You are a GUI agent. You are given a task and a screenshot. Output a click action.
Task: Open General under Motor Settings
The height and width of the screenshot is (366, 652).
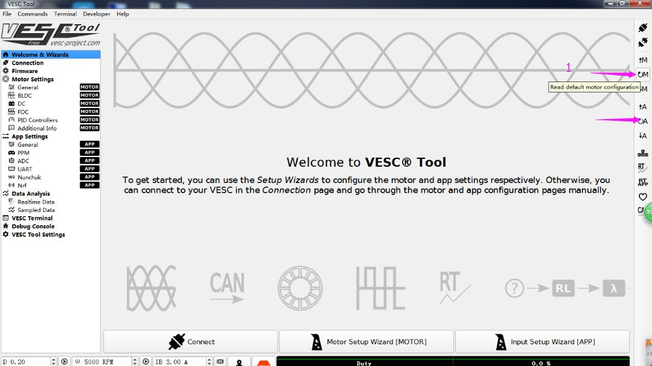coord(51,88)
